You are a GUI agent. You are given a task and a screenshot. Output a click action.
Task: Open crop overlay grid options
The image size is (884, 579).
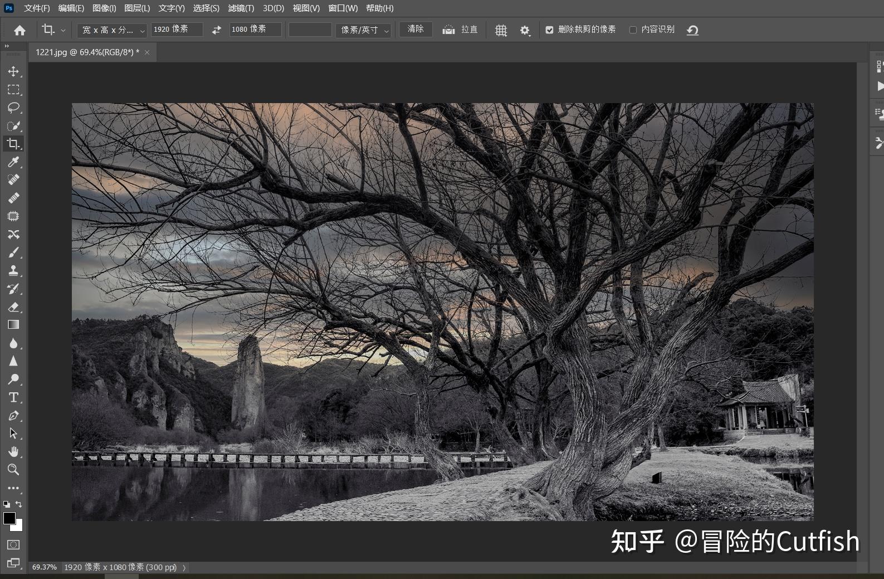501,30
